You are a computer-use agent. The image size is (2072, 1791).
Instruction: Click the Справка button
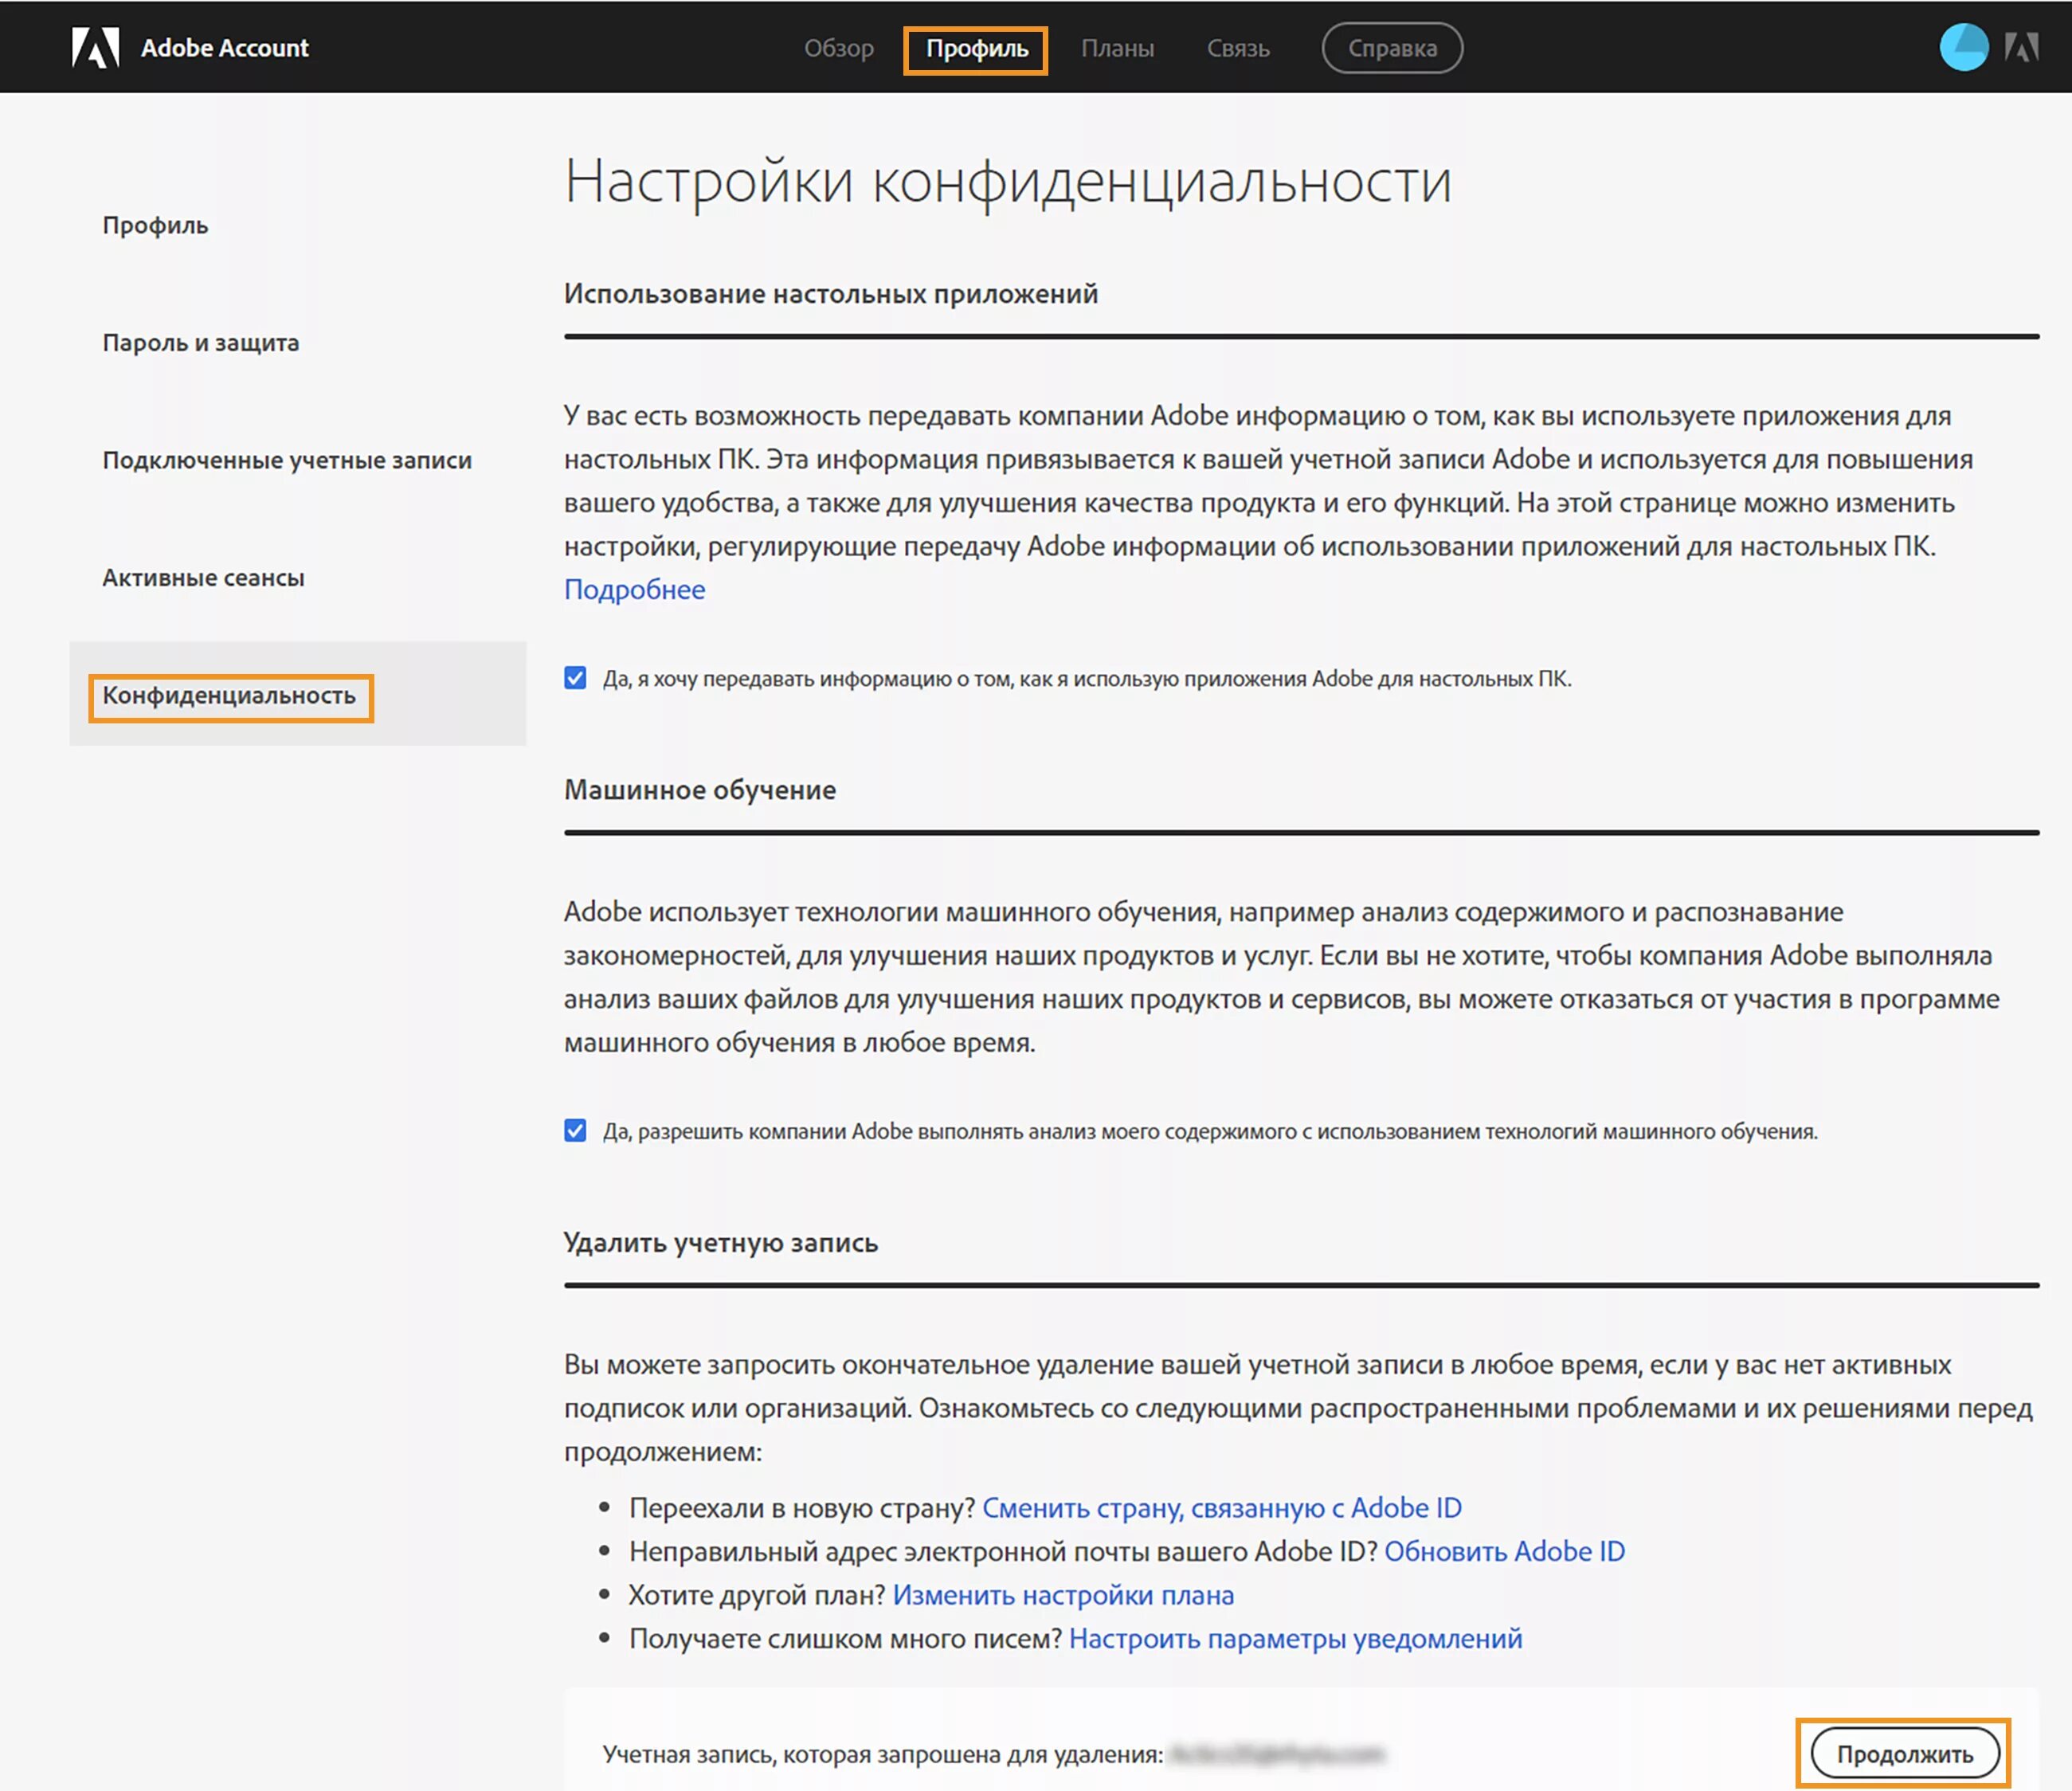click(x=1391, y=48)
